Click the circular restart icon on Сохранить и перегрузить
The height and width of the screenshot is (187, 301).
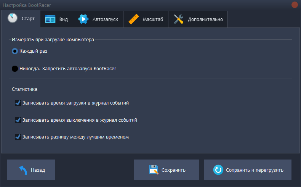point(218,170)
